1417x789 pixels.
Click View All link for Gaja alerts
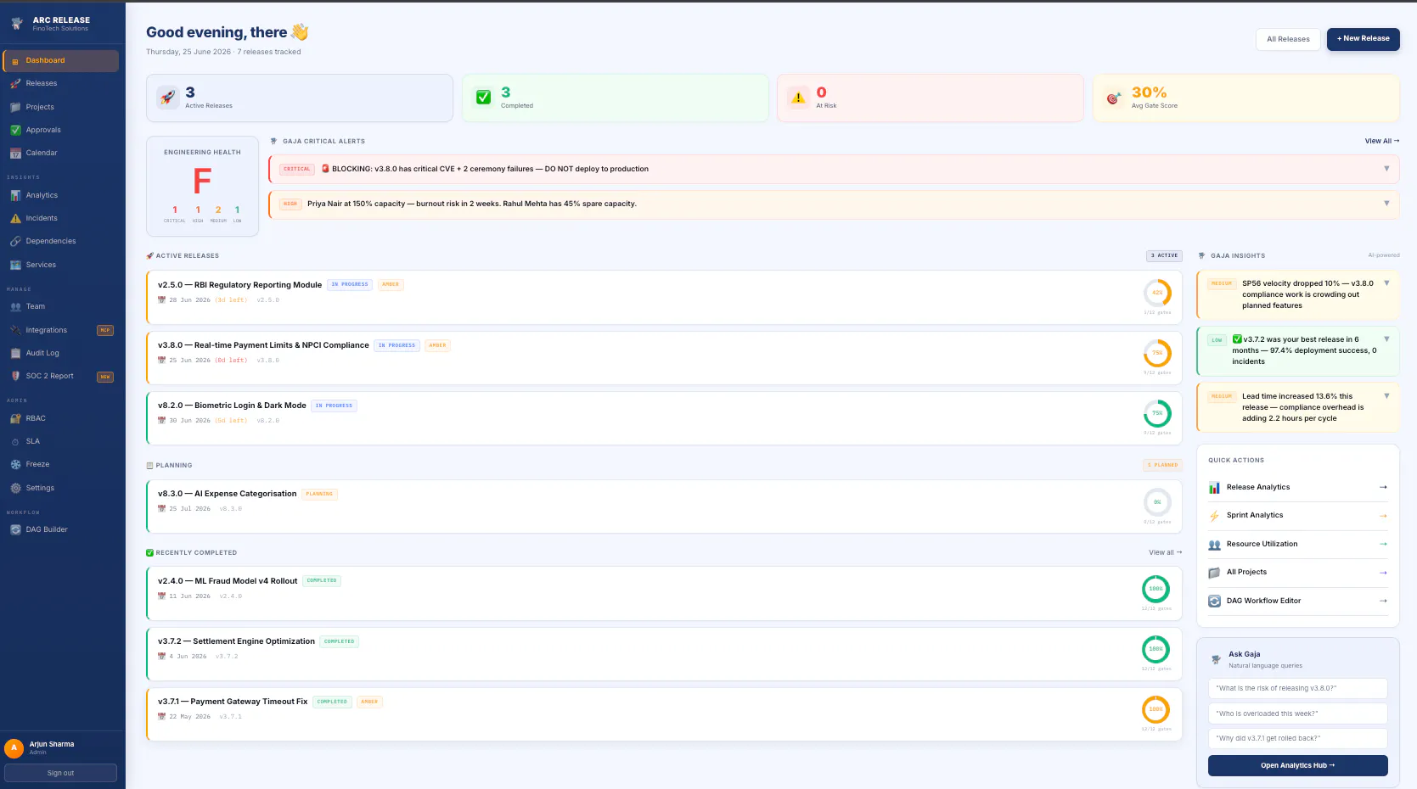coord(1381,141)
